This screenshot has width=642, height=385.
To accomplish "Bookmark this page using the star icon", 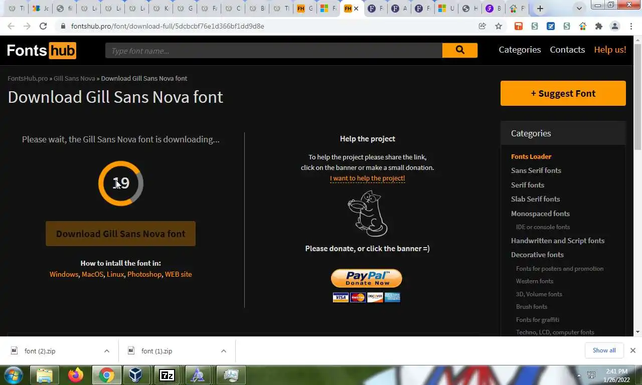I will (x=499, y=26).
